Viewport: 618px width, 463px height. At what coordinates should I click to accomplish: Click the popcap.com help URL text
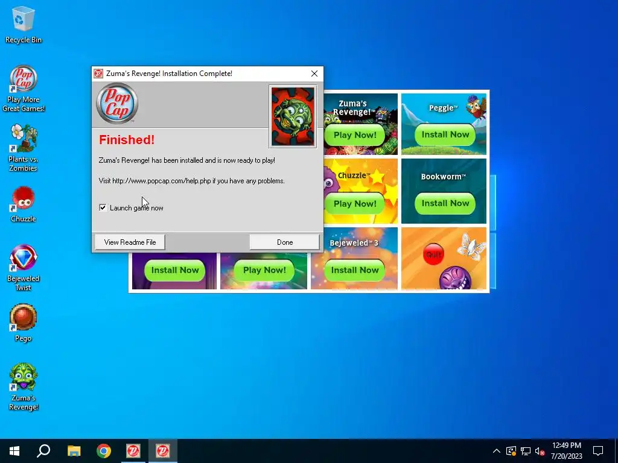coord(162,181)
